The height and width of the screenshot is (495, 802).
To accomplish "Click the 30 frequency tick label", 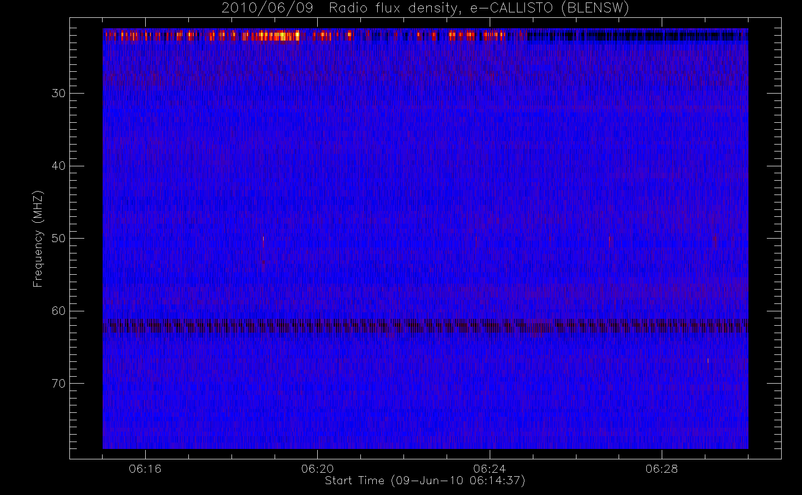I will tap(58, 94).
